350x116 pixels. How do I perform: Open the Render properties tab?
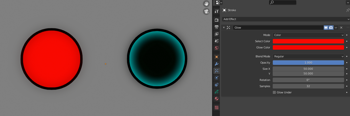click(x=217, y=20)
